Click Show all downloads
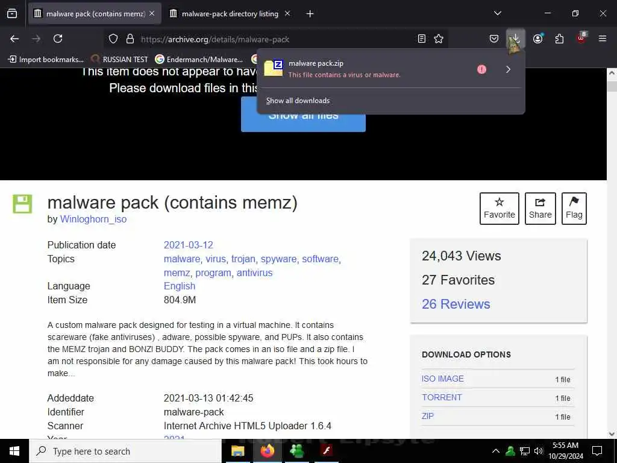 (x=298, y=101)
